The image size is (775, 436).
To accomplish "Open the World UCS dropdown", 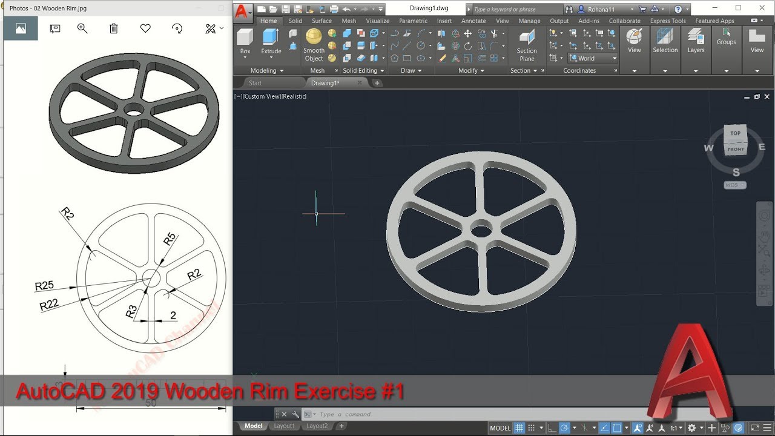I will pyautogui.click(x=593, y=58).
